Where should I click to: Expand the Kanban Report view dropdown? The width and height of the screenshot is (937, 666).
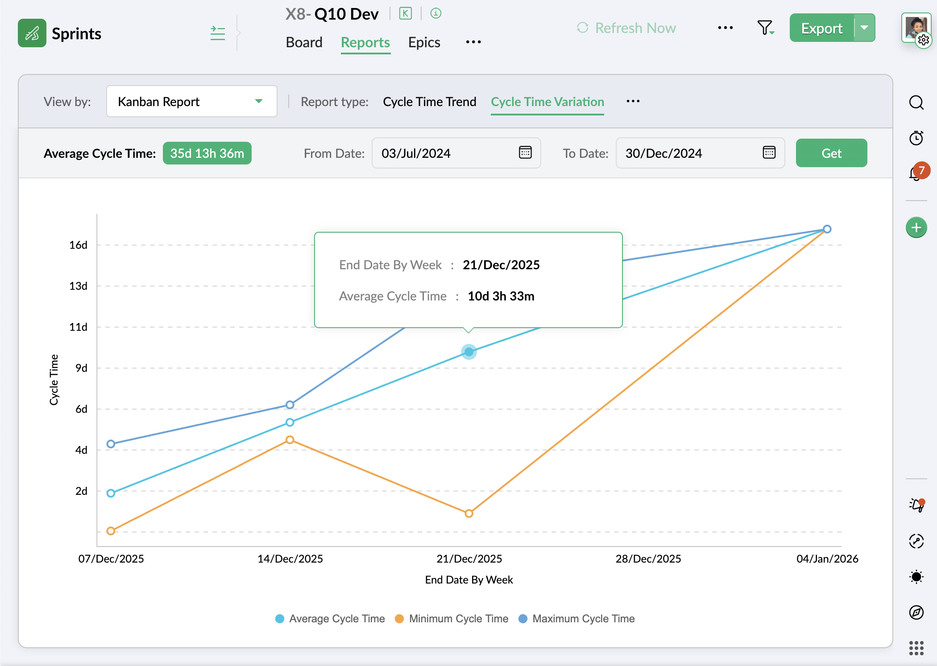(191, 102)
